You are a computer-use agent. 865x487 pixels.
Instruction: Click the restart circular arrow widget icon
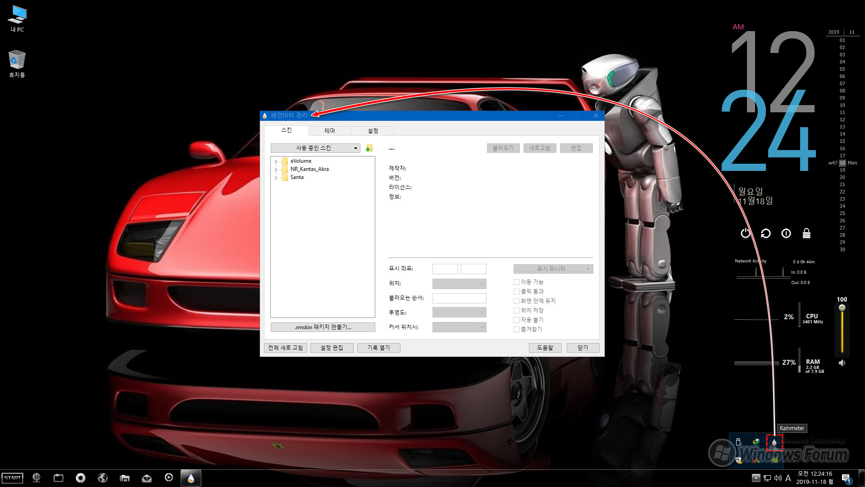tap(766, 233)
